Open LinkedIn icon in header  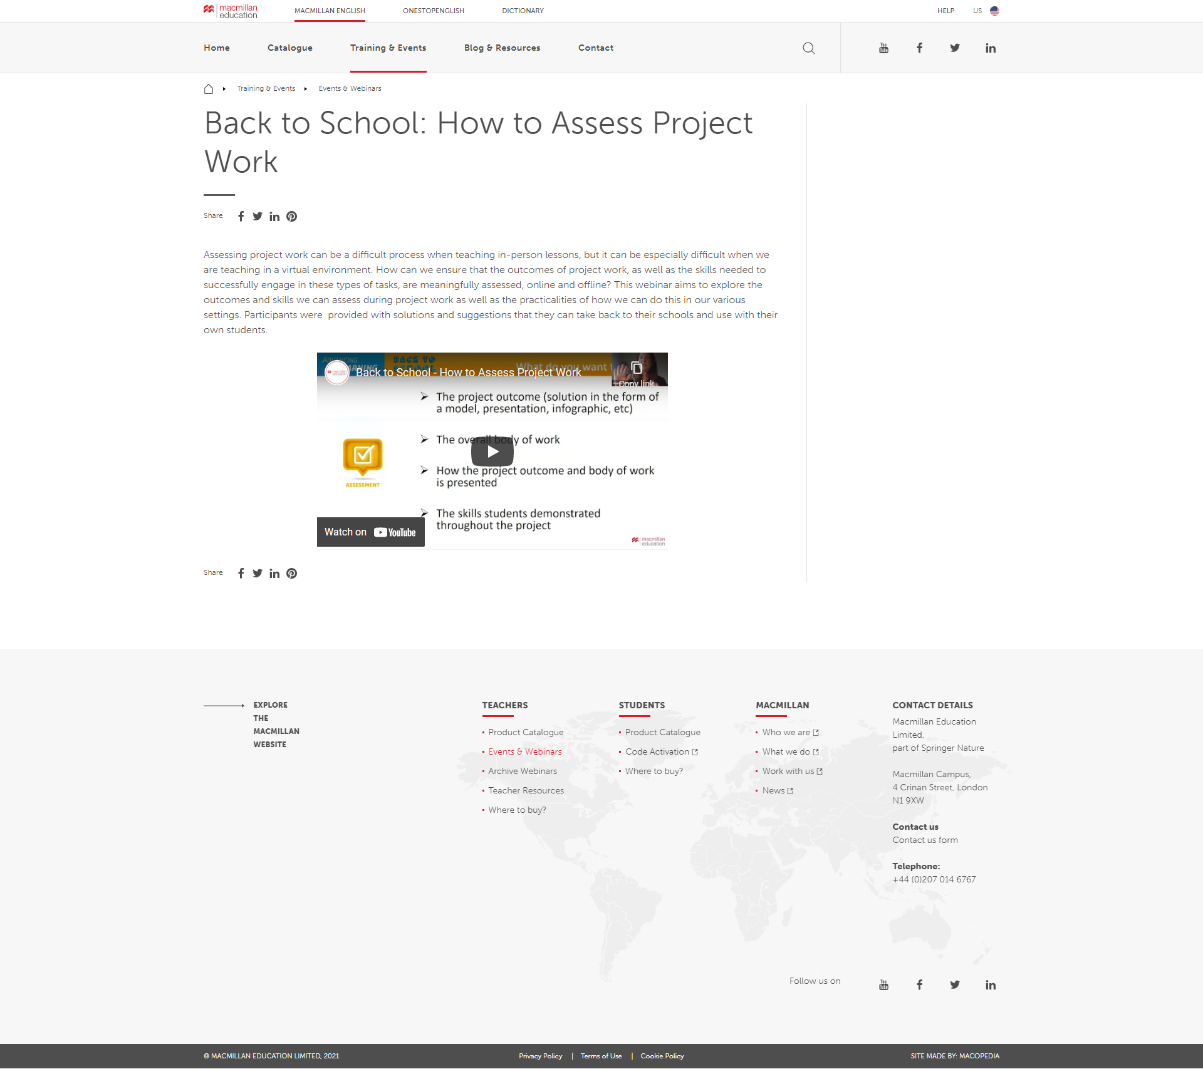(990, 48)
